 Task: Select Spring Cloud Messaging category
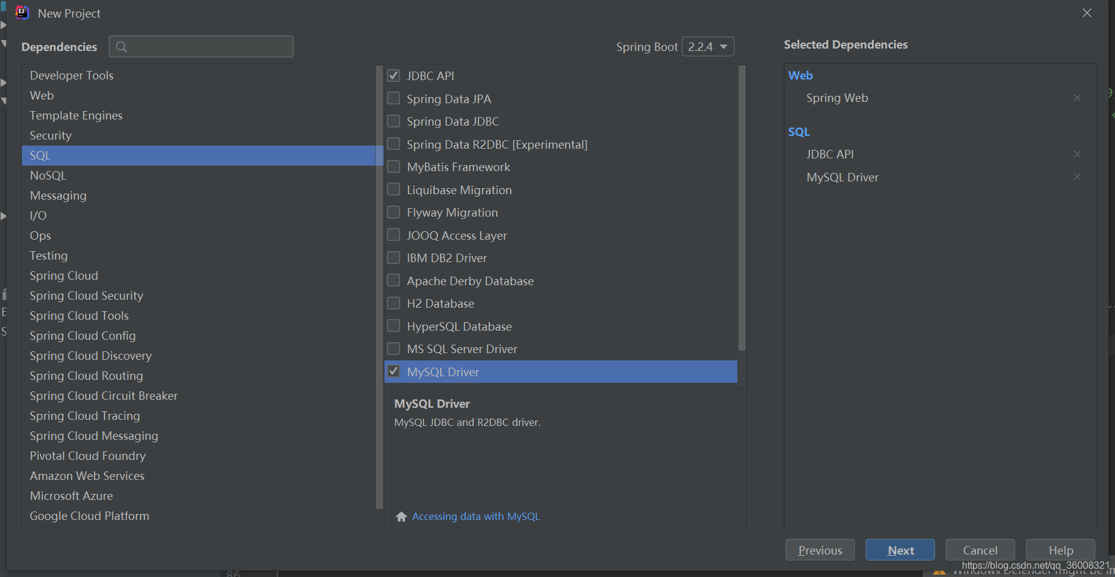click(199, 436)
